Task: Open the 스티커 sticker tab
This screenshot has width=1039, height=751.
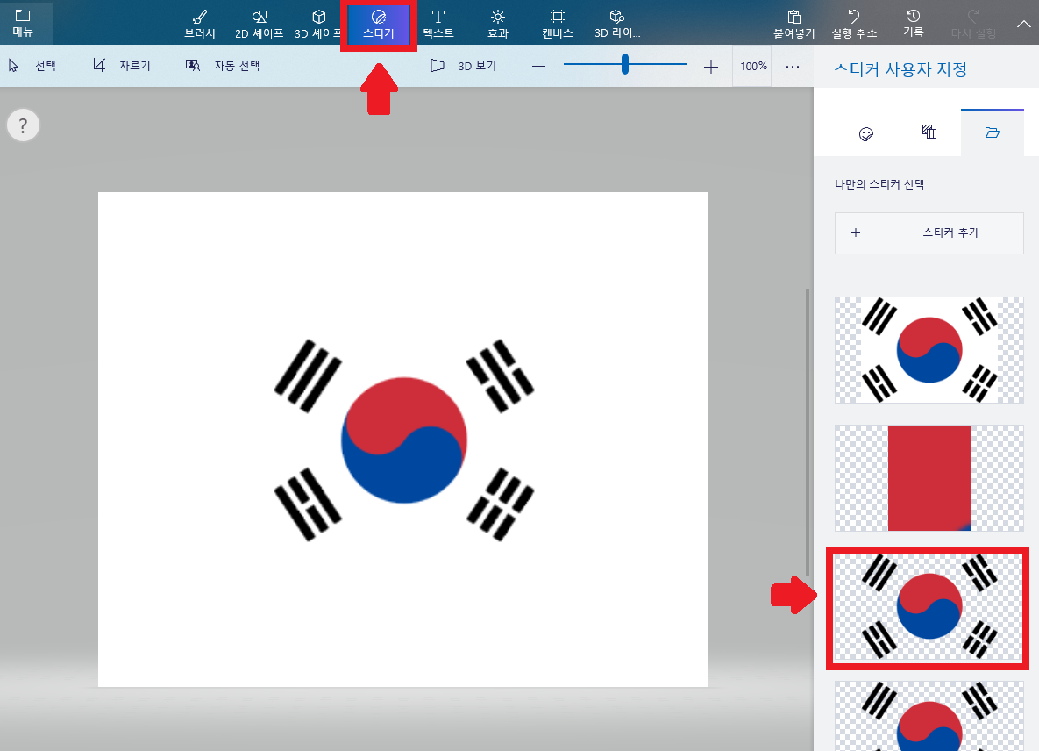Action: 379,24
